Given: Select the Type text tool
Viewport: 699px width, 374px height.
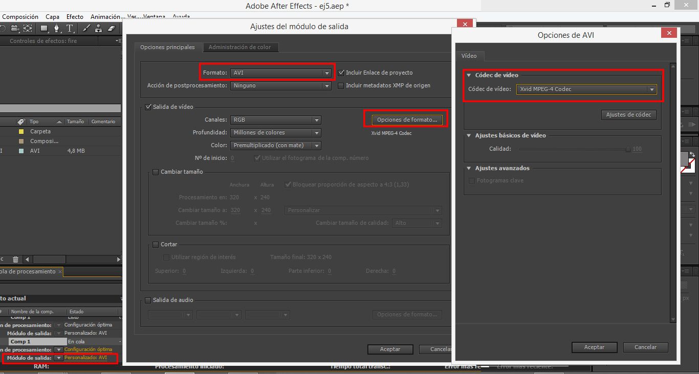Looking at the screenshot, I should (70, 29).
